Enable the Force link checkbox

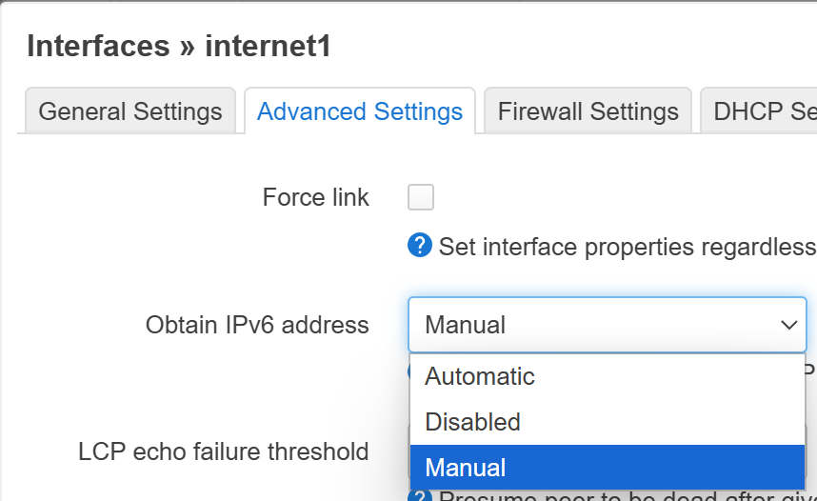[x=421, y=197]
